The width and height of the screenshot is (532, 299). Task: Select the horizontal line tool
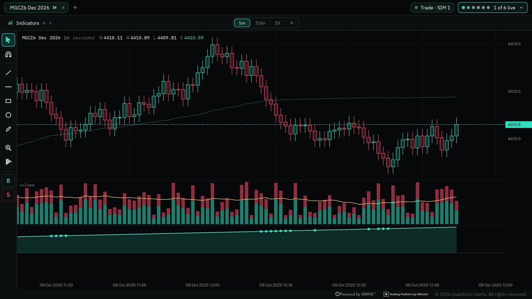(8, 87)
